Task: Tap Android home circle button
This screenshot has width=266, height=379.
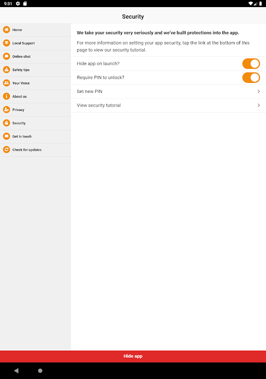Action: click(40, 370)
